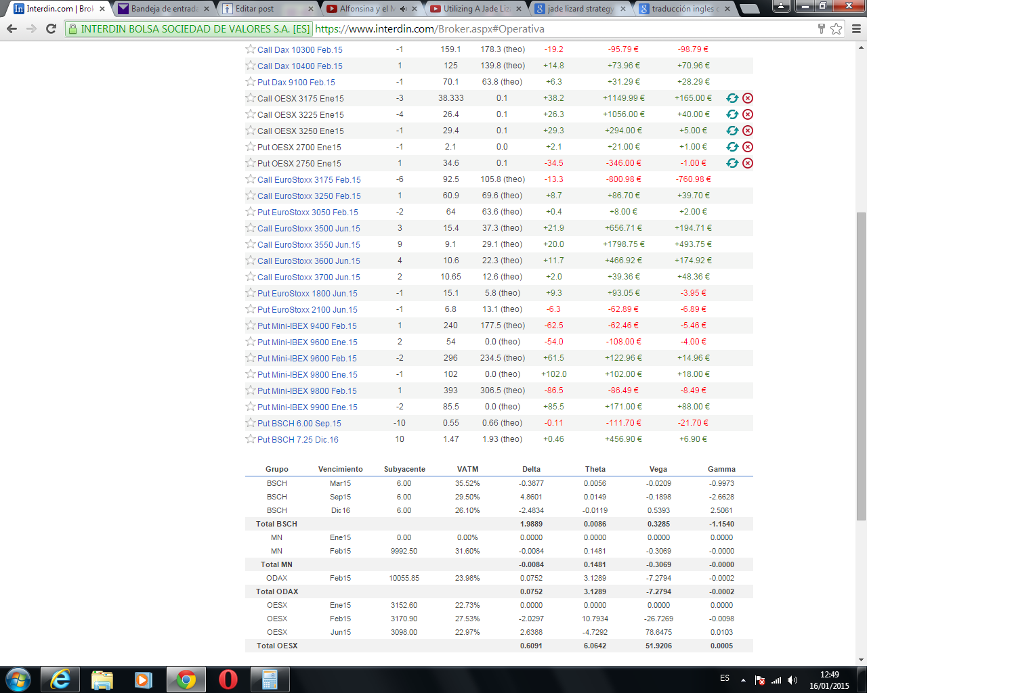Click rollover icon for Put OESX 2750 Ene15

click(732, 163)
